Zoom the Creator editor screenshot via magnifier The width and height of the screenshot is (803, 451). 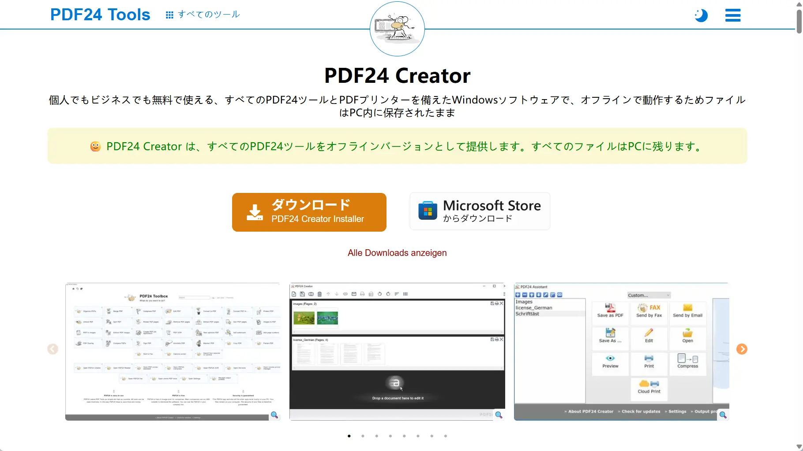click(x=499, y=415)
